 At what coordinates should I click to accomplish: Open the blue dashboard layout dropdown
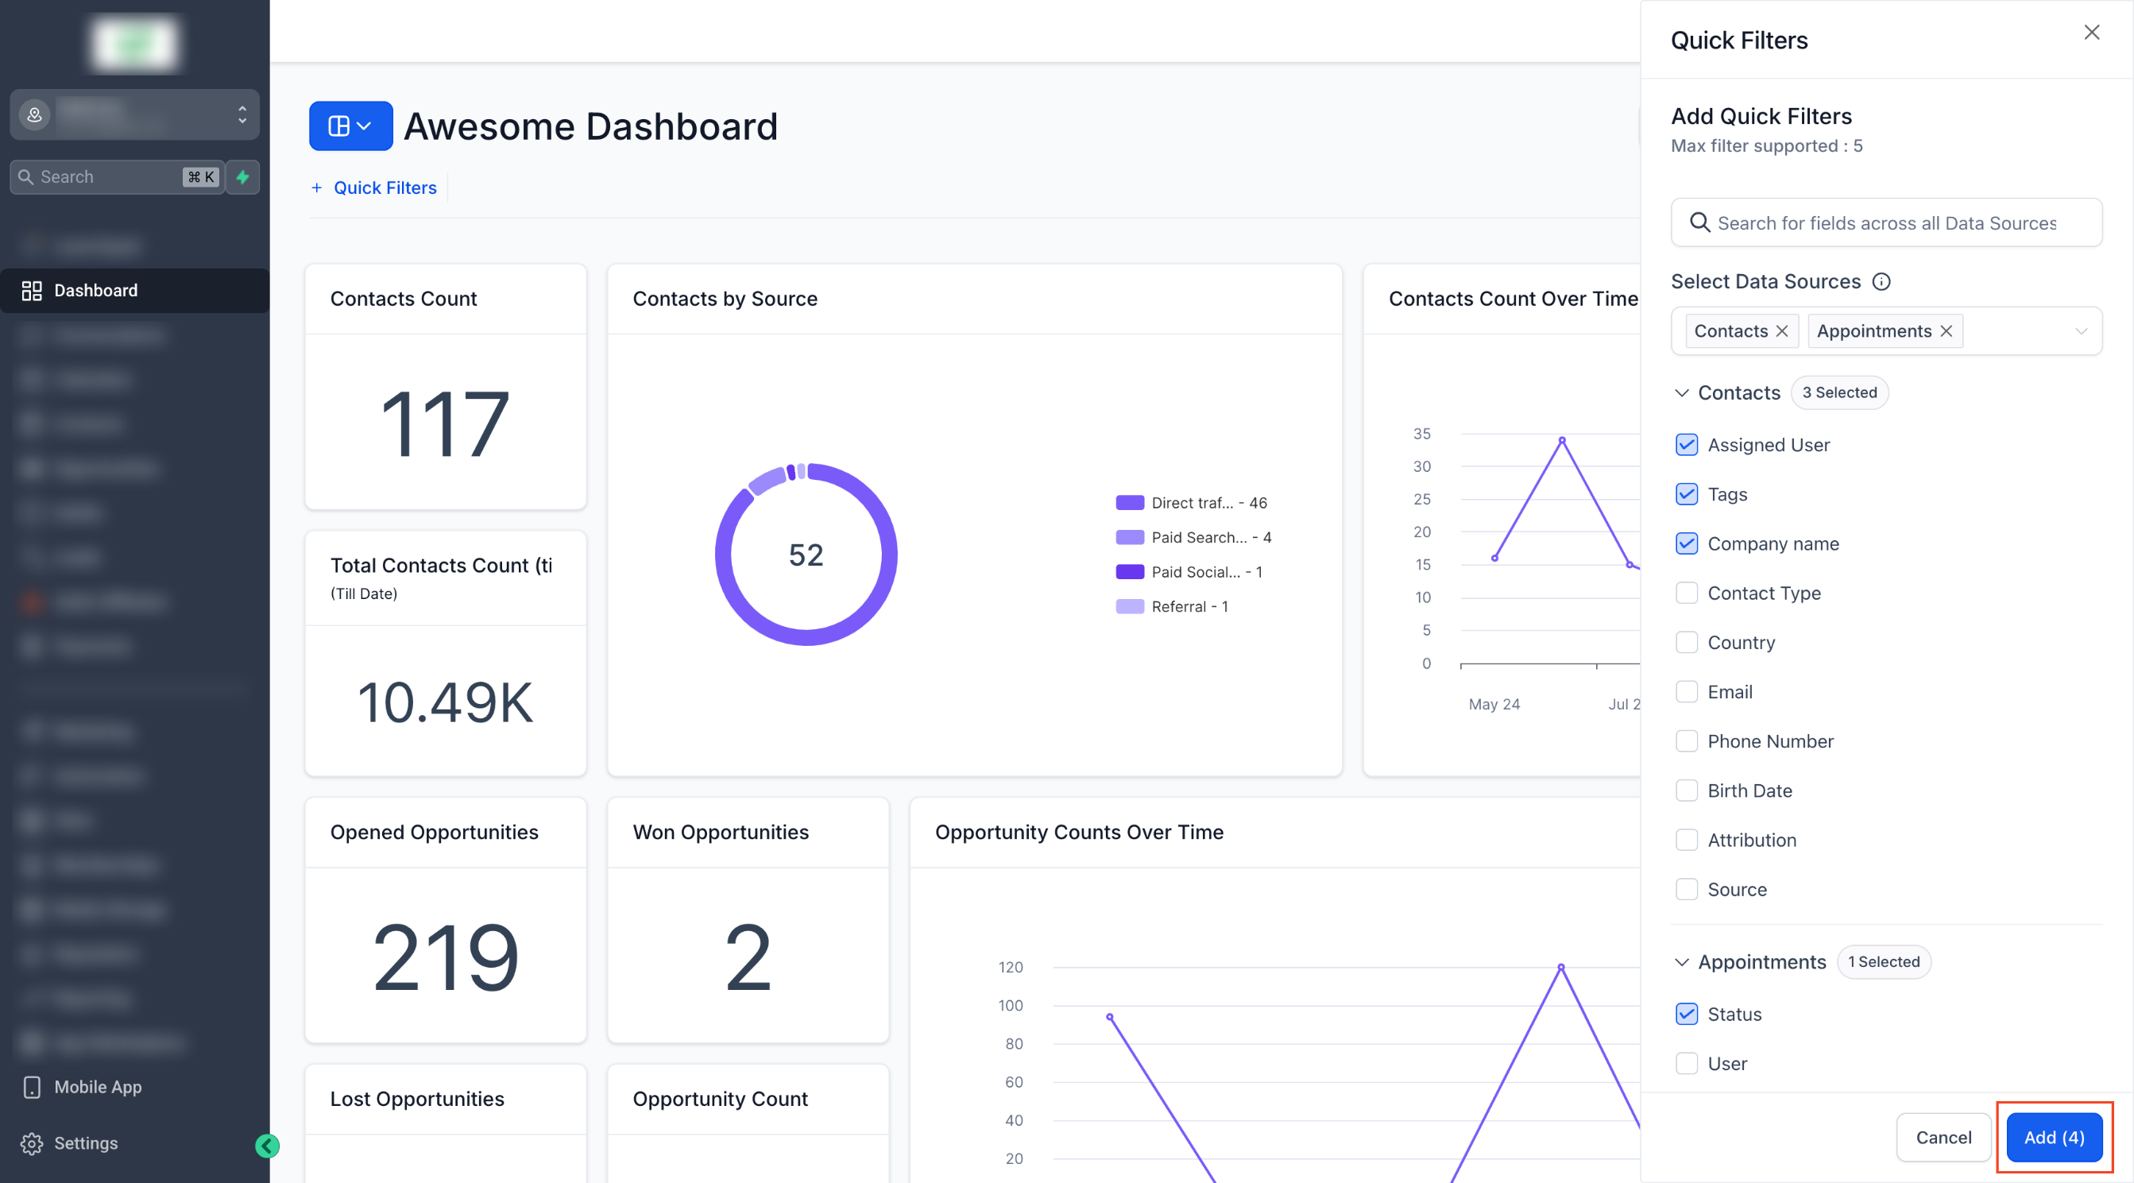coord(350,126)
